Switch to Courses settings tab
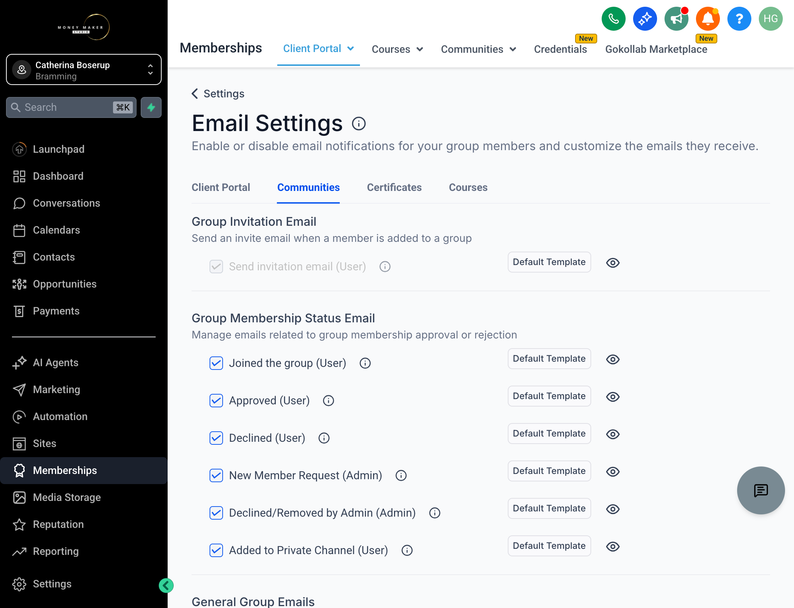794x608 pixels. (468, 187)
